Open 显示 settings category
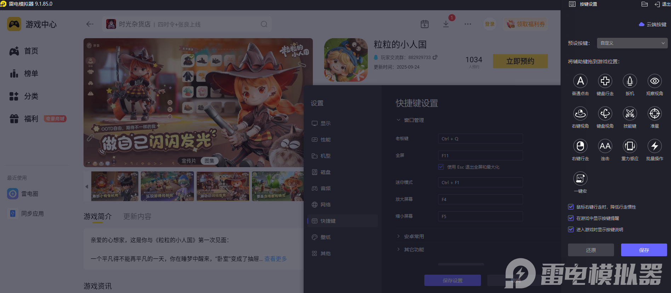Viewport: 671px width, 293px height. (342, 123)
